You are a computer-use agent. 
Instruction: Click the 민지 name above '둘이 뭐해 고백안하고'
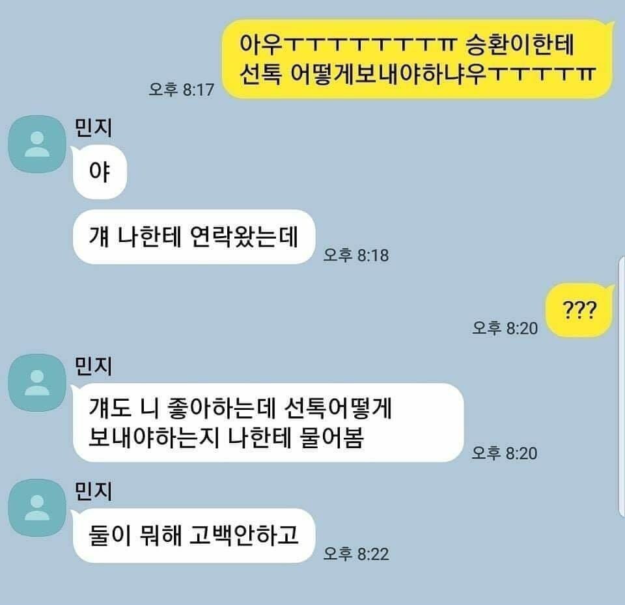[x=94, y=491]
